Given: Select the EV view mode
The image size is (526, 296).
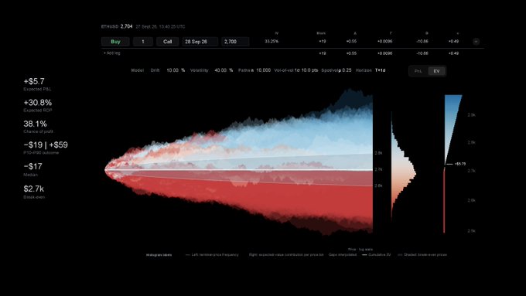Looking at the screenshot, I should [436, 71].
